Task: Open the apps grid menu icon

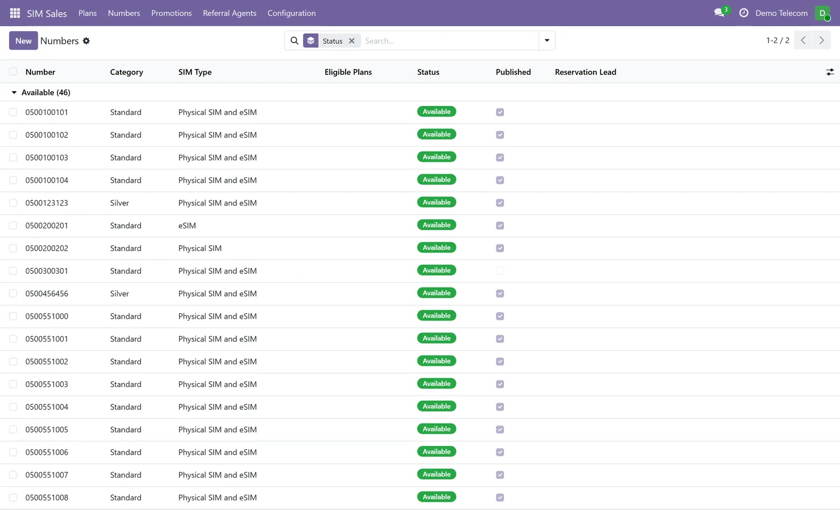Action: click(15, 13)
